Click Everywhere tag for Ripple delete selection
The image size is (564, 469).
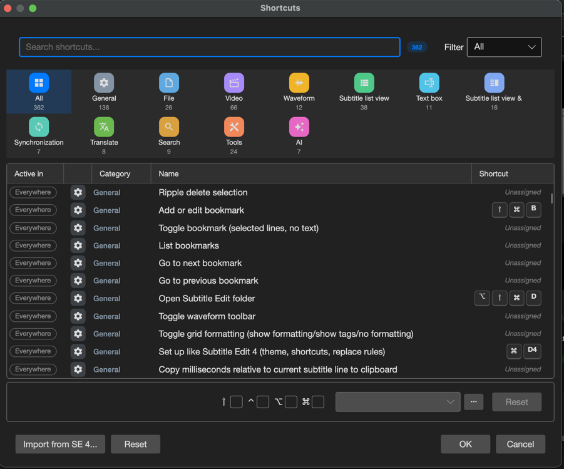click(x=33, y=192)
